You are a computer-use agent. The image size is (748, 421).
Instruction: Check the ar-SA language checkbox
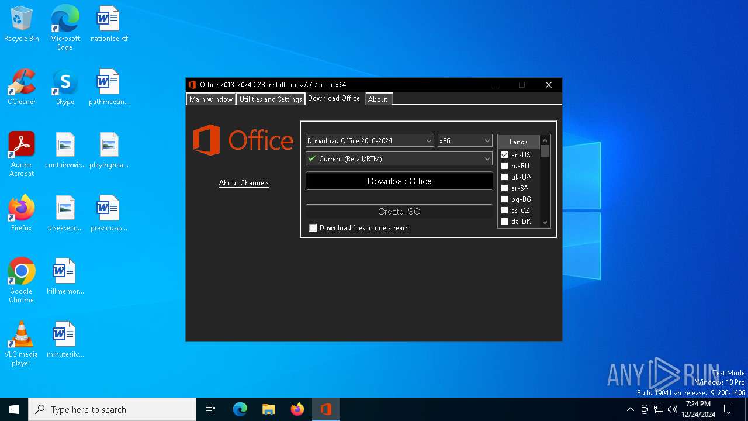pos(505,188)
